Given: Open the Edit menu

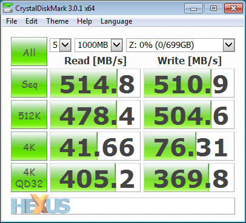Looking at the screenshot, I should click(x=32, y=21).
